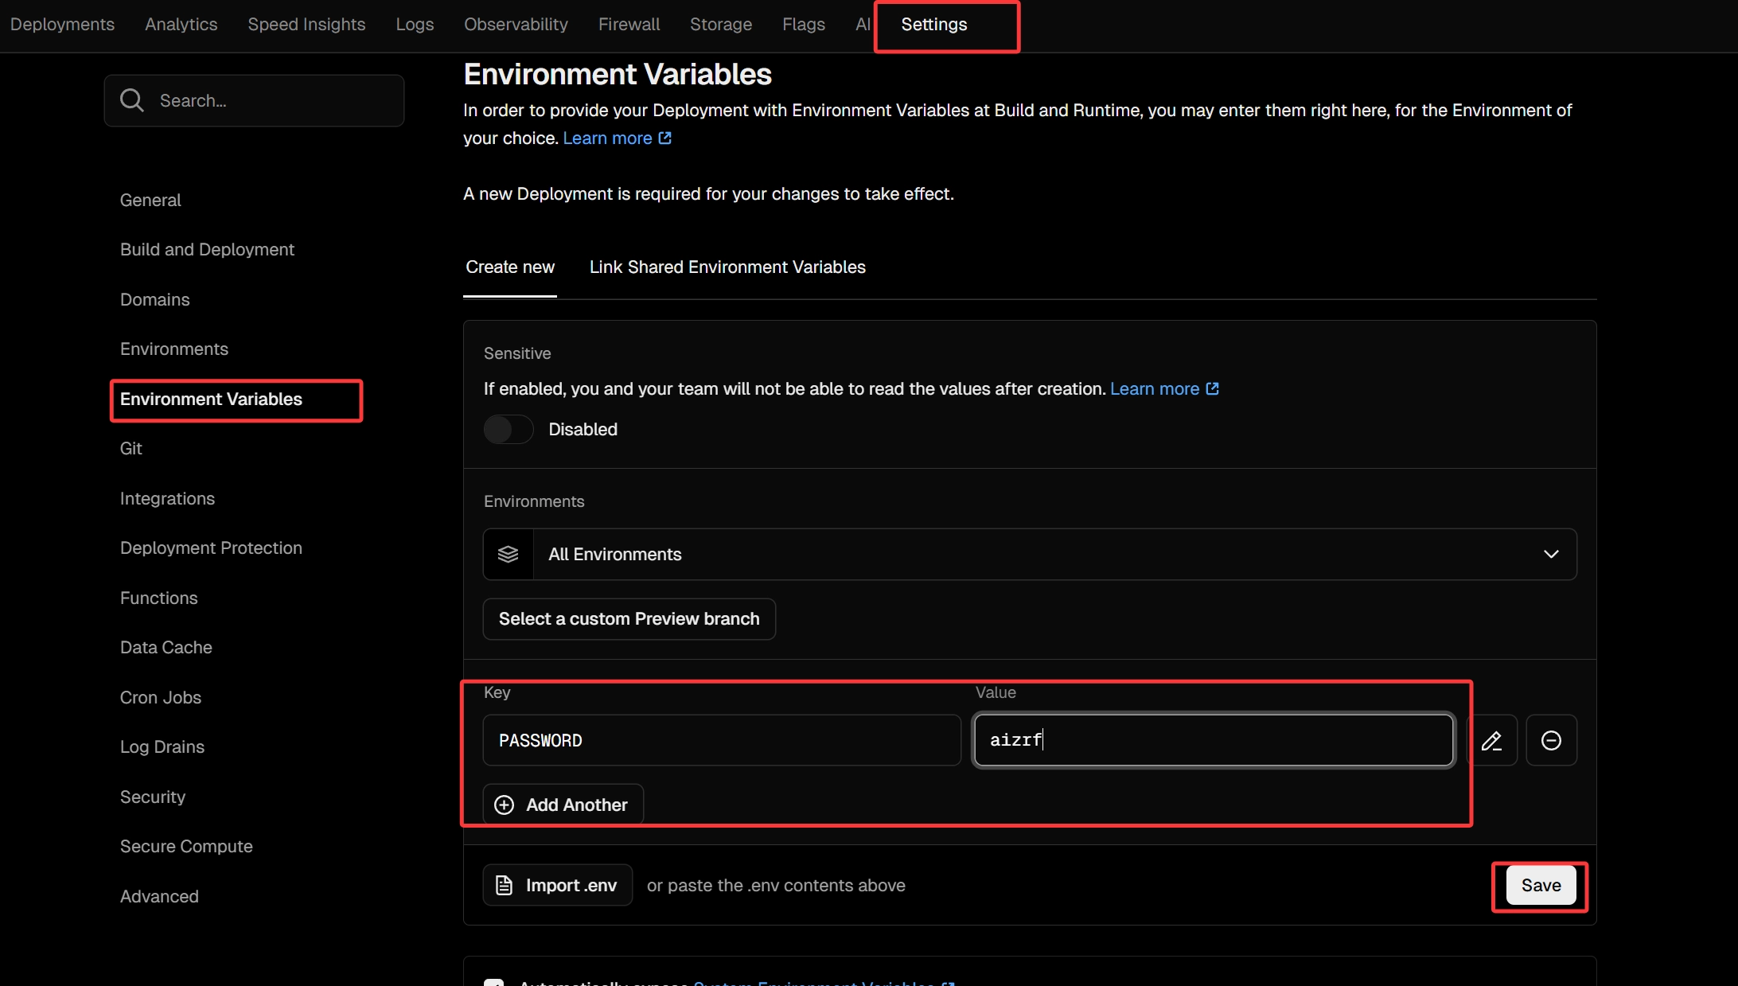This screenshot has width=1738, height=986.
Task: Click Select a custom Preview branch
Action: pyautogui.click(x=629, y=619)
